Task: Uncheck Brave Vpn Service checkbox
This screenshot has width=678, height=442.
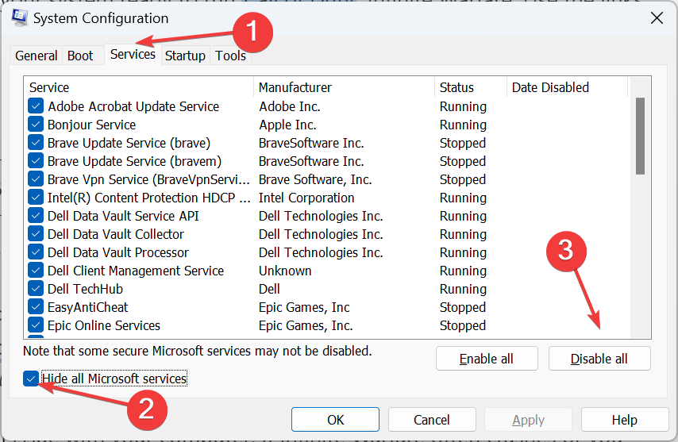Action: point(36,179)
